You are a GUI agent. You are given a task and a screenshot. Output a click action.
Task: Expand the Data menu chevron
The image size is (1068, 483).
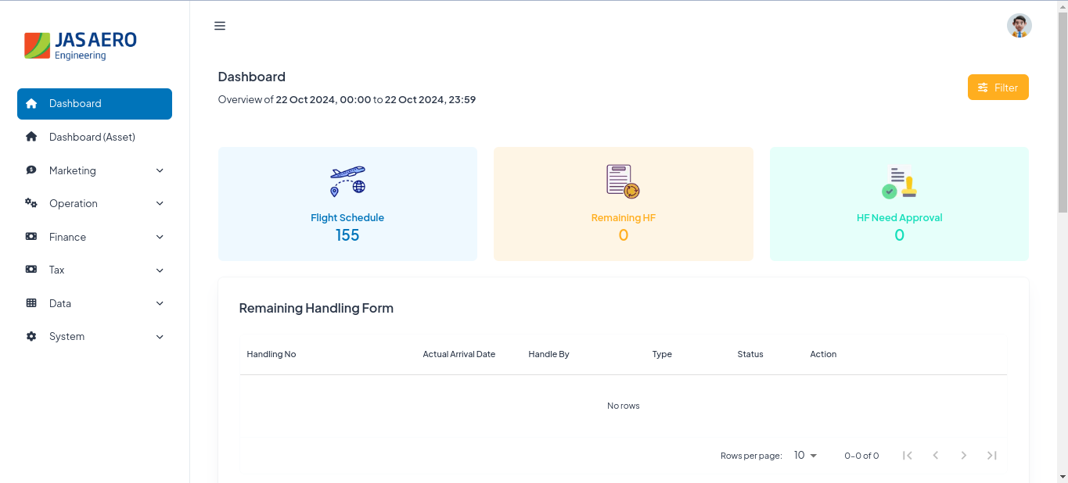coord(160,303)
